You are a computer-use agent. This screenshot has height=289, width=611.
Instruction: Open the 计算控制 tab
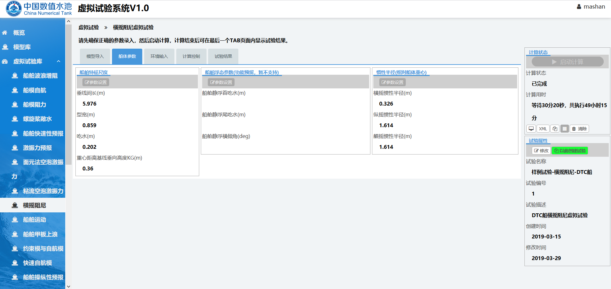click(x=191, y=57)
